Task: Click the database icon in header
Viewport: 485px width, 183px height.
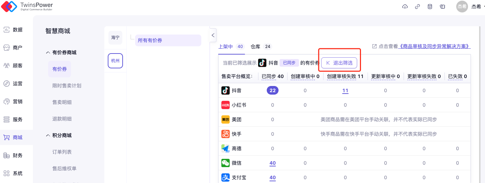Action: pos(430,7)
